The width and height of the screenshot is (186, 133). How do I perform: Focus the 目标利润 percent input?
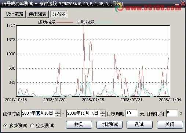click(x=172, y=113)
